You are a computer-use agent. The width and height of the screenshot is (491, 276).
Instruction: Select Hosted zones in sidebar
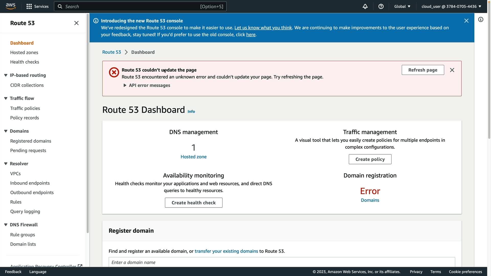click(24, 52)
